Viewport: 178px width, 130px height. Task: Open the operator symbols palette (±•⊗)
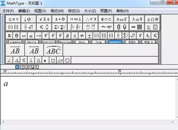60,19
